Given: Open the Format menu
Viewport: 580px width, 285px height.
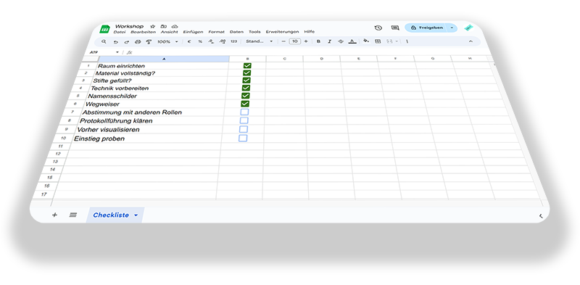Looking at the screenshot, I should pos(216,32).
